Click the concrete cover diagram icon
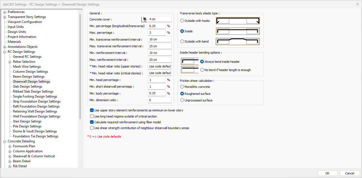362x178 pixels. 144,19
